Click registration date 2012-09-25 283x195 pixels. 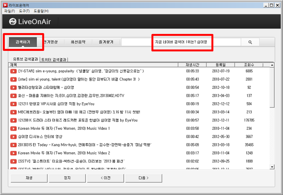(x=221, y=161)
